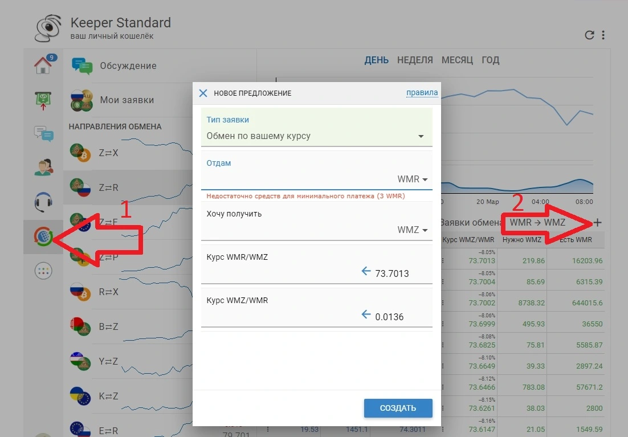Viewport: 628px width, 437px height.
Task: Click the WMR → WMZ direction label
Action: click(537, 222)
